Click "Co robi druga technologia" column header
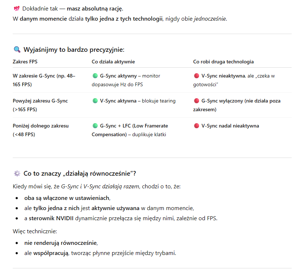The width and height of the screenshot is (308, 272). tap(223, 62)
